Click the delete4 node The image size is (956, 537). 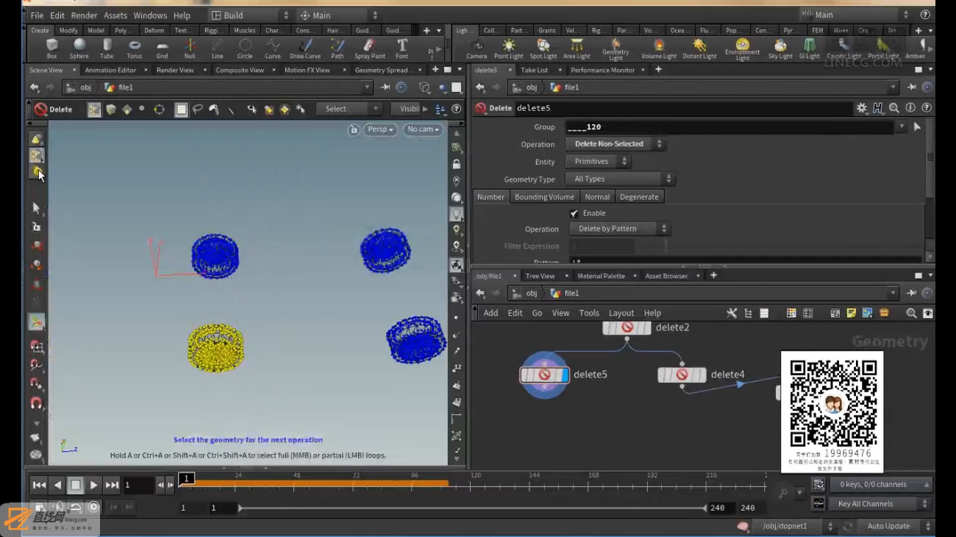682,374
